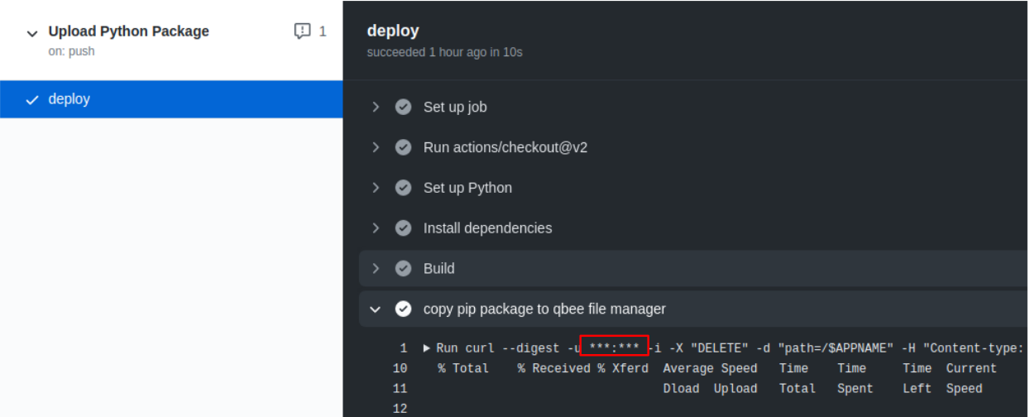Open the Install dependencies step label

pyautogui.click(x=487, y=228)
